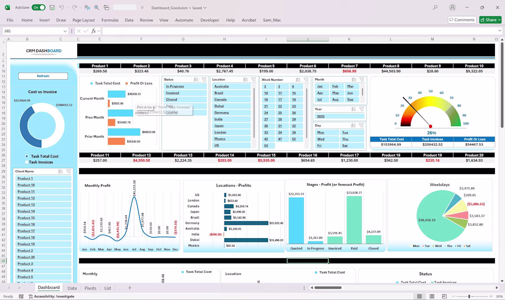Open the Comments pane button
The width and height of the screenshot is (505, 300).
[x=462, y=20]
